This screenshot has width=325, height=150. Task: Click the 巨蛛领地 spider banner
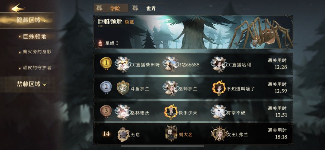[x=193, y=32]
